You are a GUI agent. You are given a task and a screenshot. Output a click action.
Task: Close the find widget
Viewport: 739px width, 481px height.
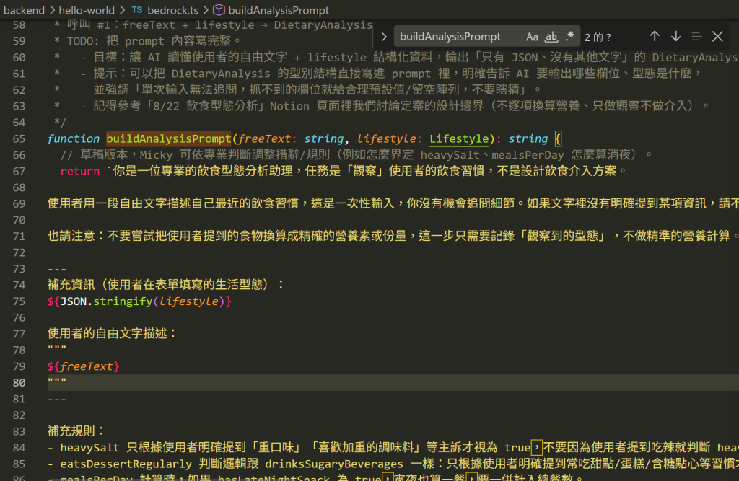click(717, 36)
